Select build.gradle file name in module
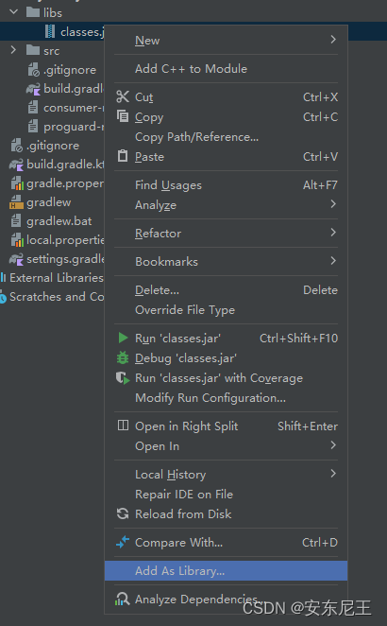Image resolution: width=387 pixels, height=626 pixels. pyautogui.click(x=74, y=89)
